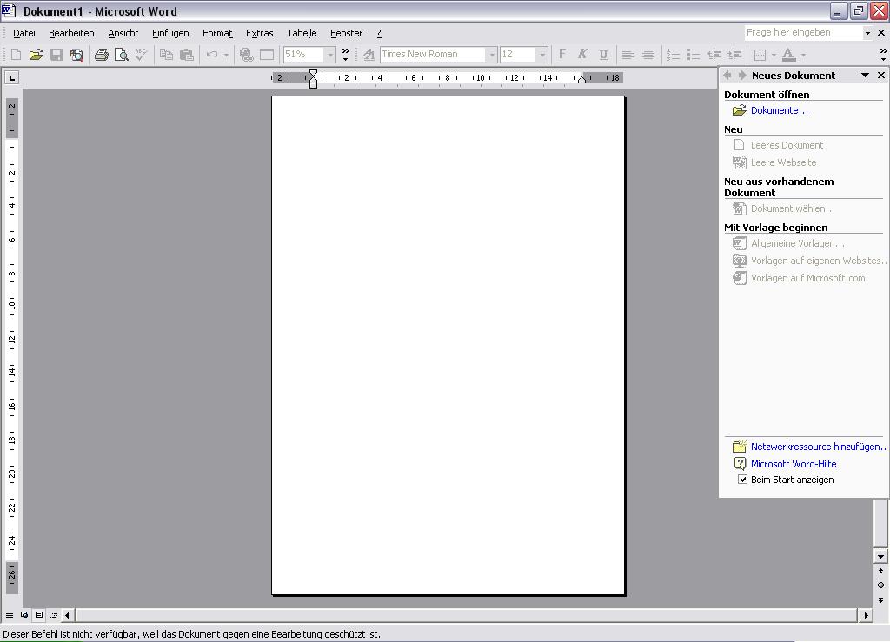
Task: Click the Search icon with magnifier over documents
Action: pyautogui.click(x=76, y=55)
